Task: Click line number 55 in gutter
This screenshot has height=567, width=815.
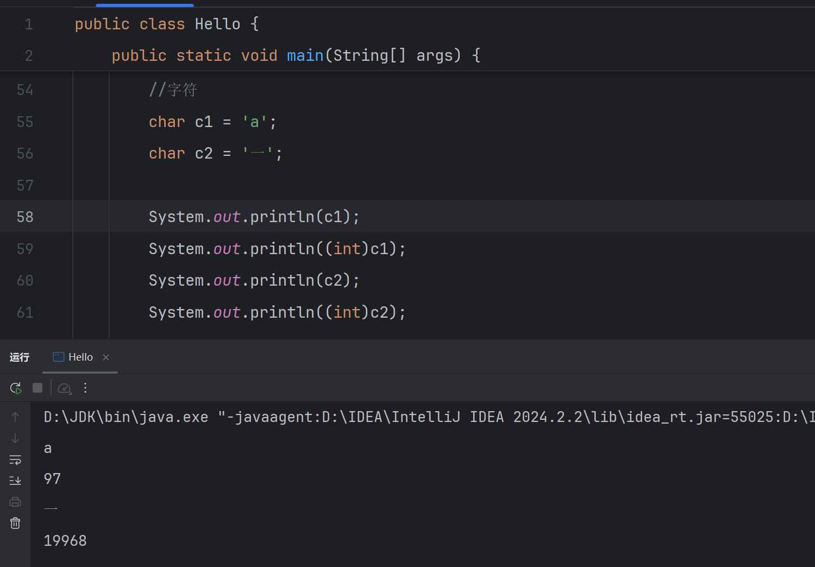Action: (x=25, y=122)
